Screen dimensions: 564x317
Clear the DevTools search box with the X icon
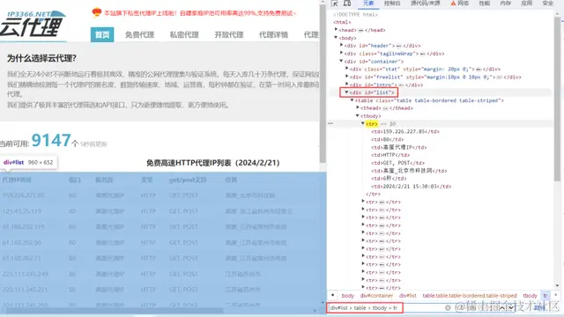448,307
